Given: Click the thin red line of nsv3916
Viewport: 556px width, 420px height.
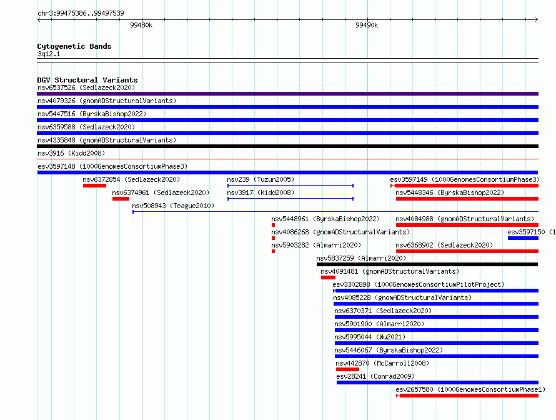Looking at the screenshot, I should (287, 159).
